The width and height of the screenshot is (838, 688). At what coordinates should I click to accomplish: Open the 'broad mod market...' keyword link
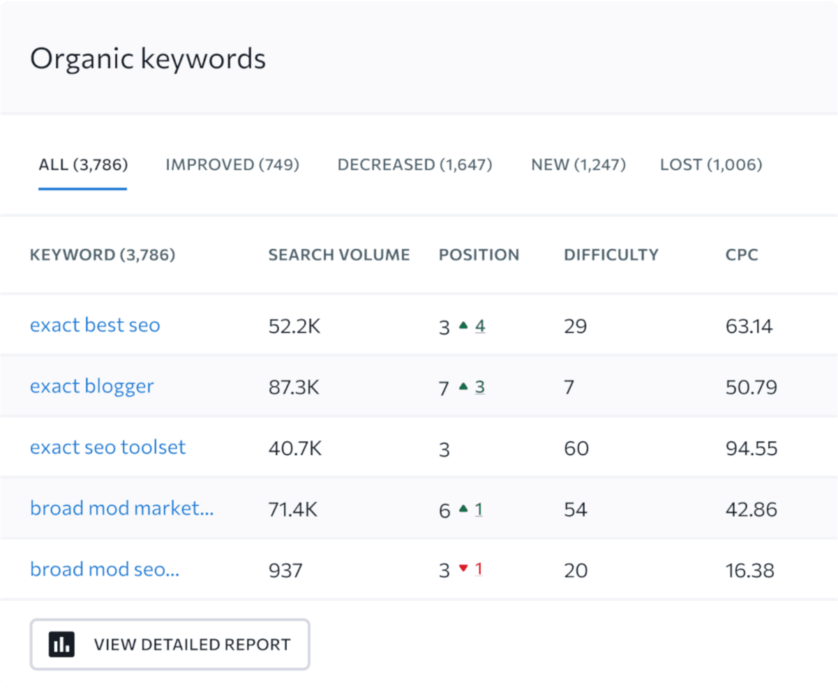(122, 508)
